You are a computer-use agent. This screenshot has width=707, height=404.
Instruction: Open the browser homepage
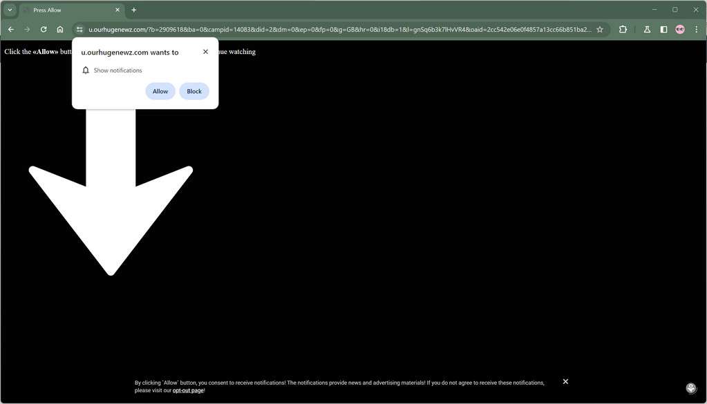tap(60, 29)
